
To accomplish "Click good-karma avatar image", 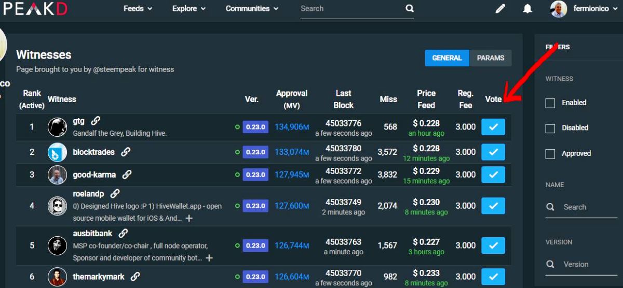I will tap(57, 175).
